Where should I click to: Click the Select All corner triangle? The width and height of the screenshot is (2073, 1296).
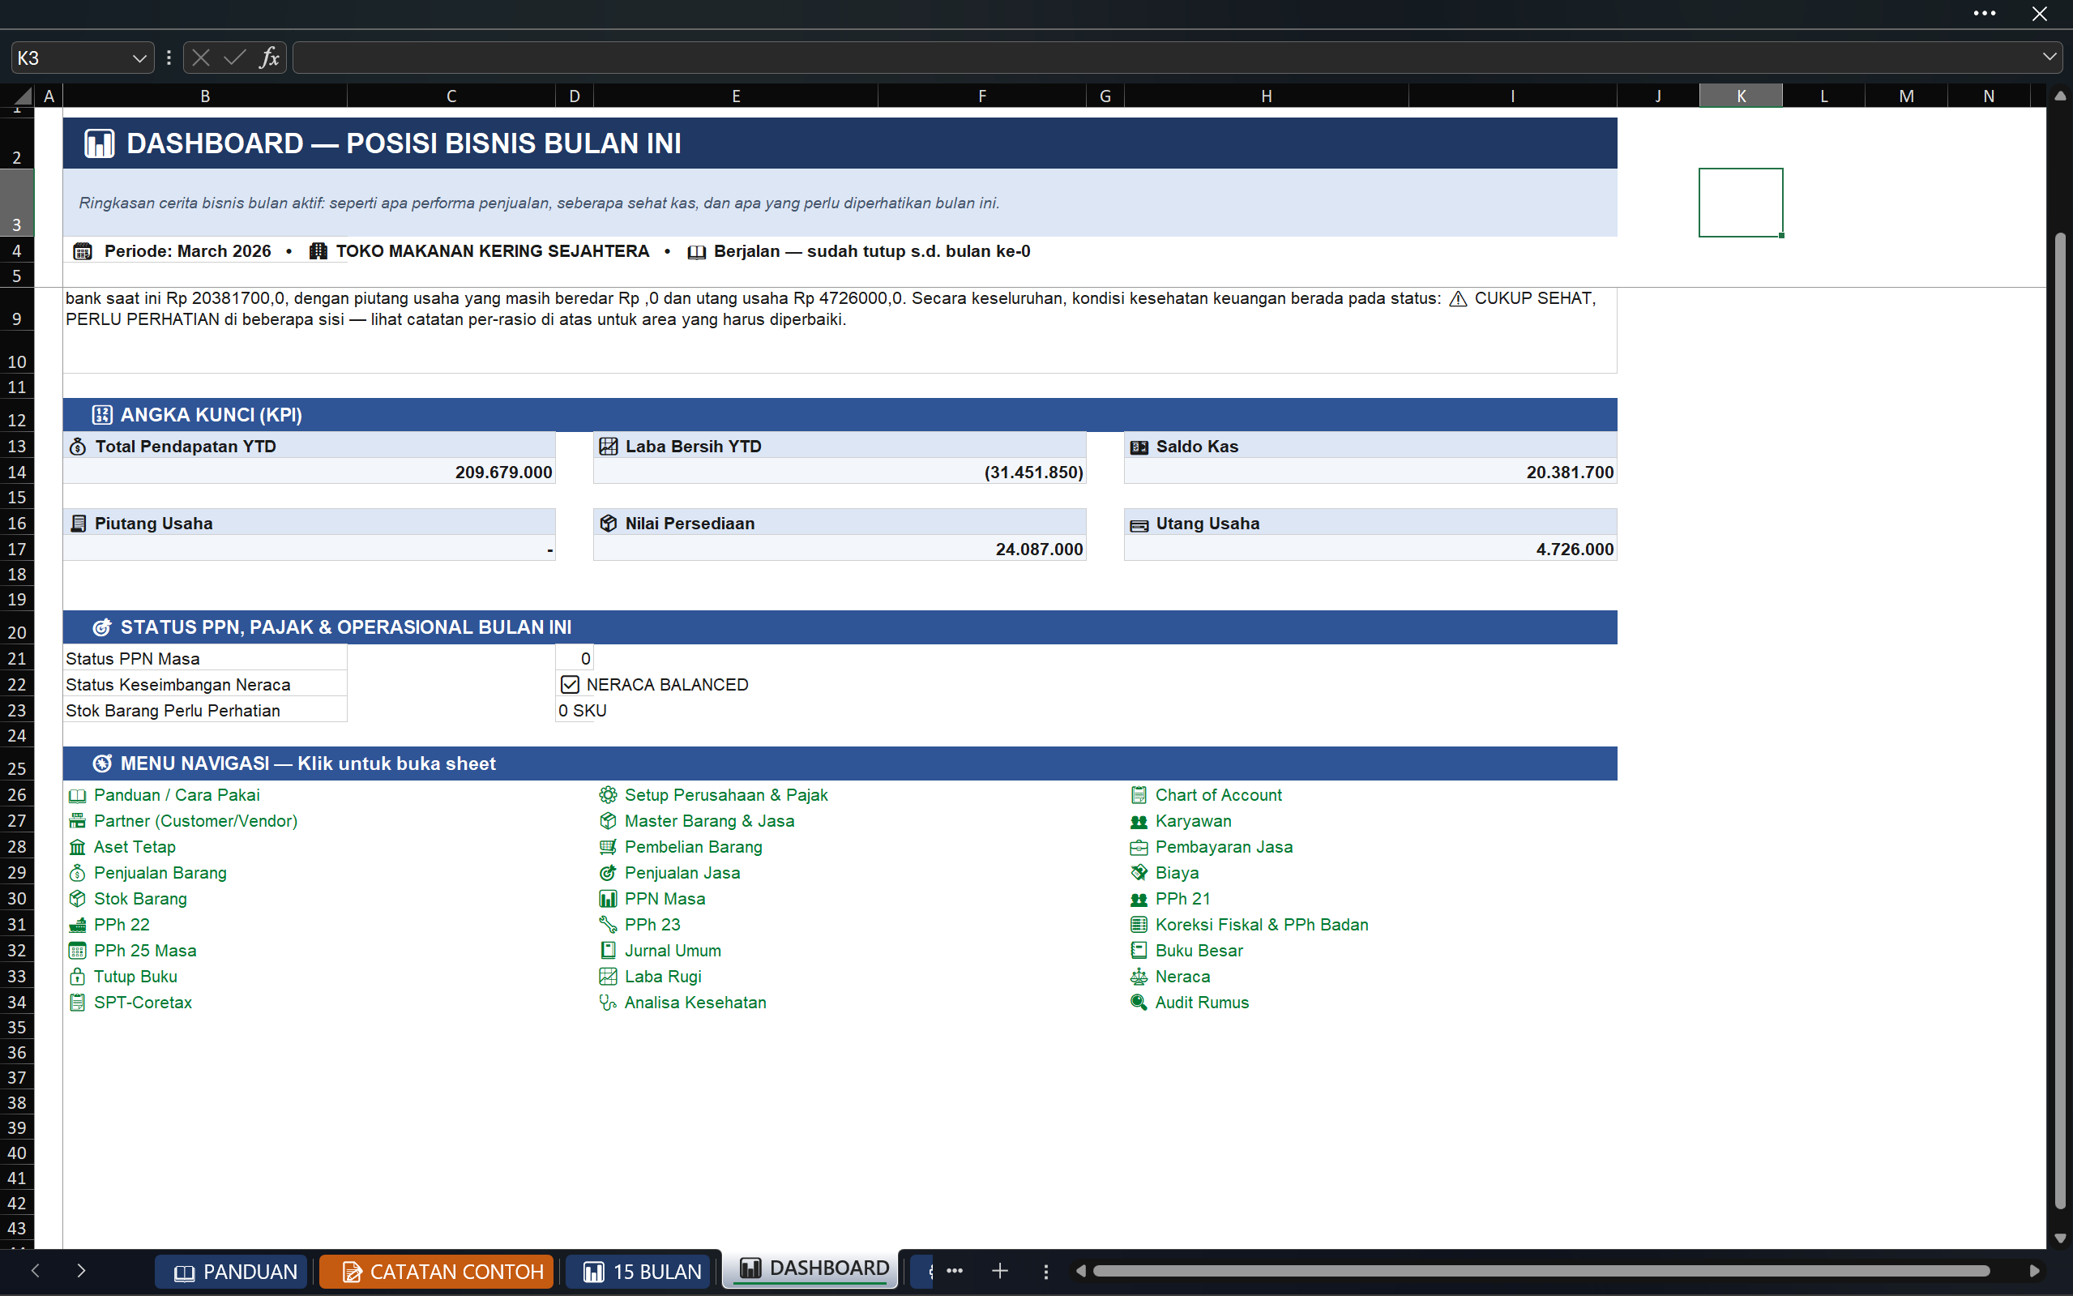(24, 96)
